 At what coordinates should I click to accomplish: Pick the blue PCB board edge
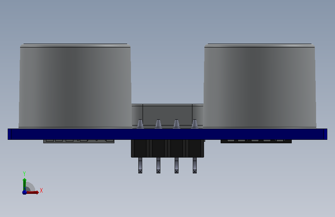point(168,134)
